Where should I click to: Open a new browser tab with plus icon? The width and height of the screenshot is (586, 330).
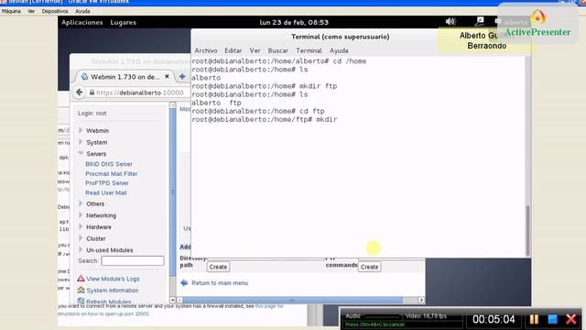tap(182, 76)
